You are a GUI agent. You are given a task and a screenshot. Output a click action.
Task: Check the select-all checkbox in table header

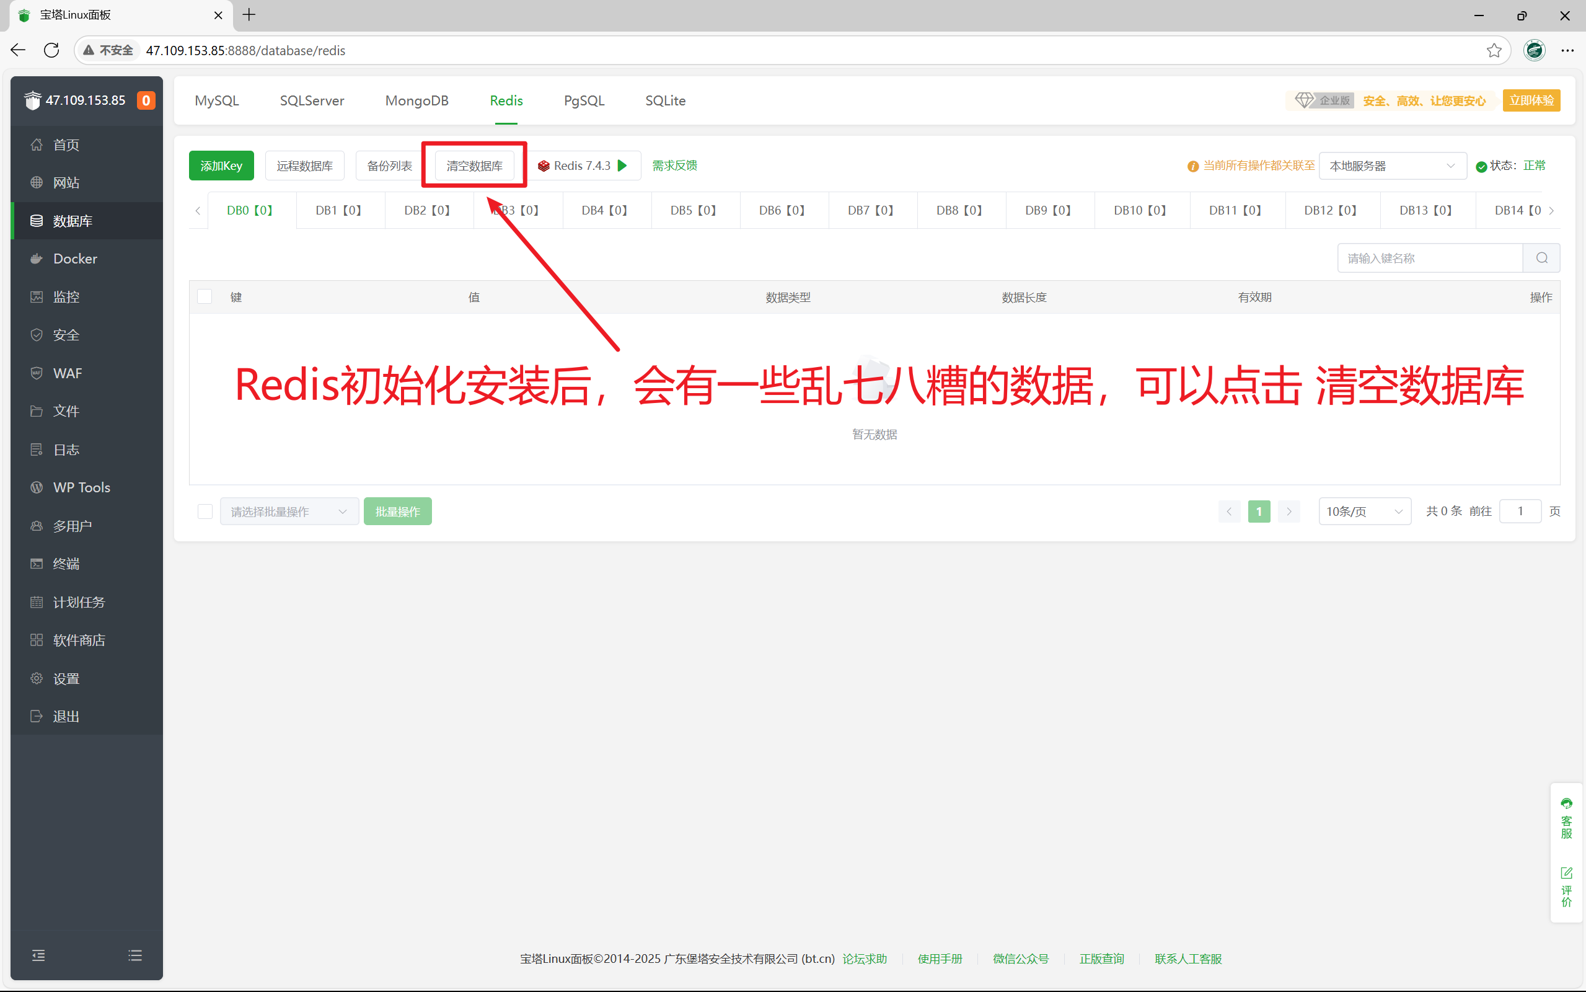204,296
